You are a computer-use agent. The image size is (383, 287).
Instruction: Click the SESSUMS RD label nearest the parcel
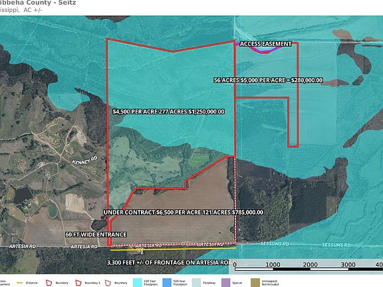click(275, 244)
